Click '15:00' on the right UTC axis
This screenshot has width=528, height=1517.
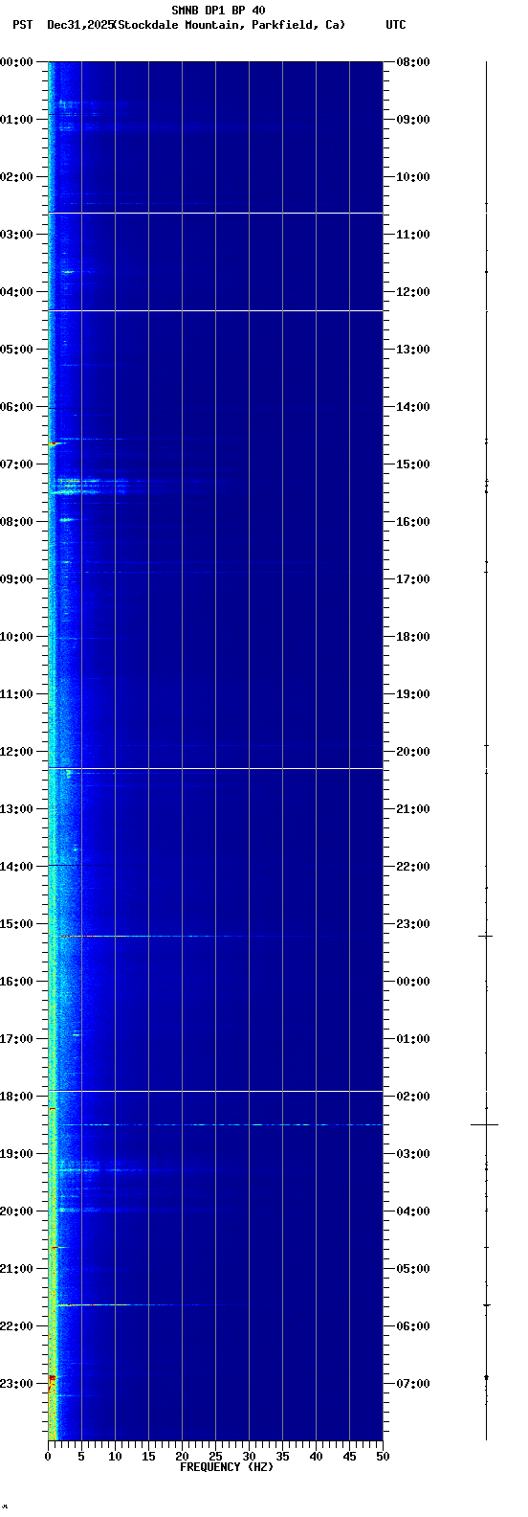coord(413,464)
